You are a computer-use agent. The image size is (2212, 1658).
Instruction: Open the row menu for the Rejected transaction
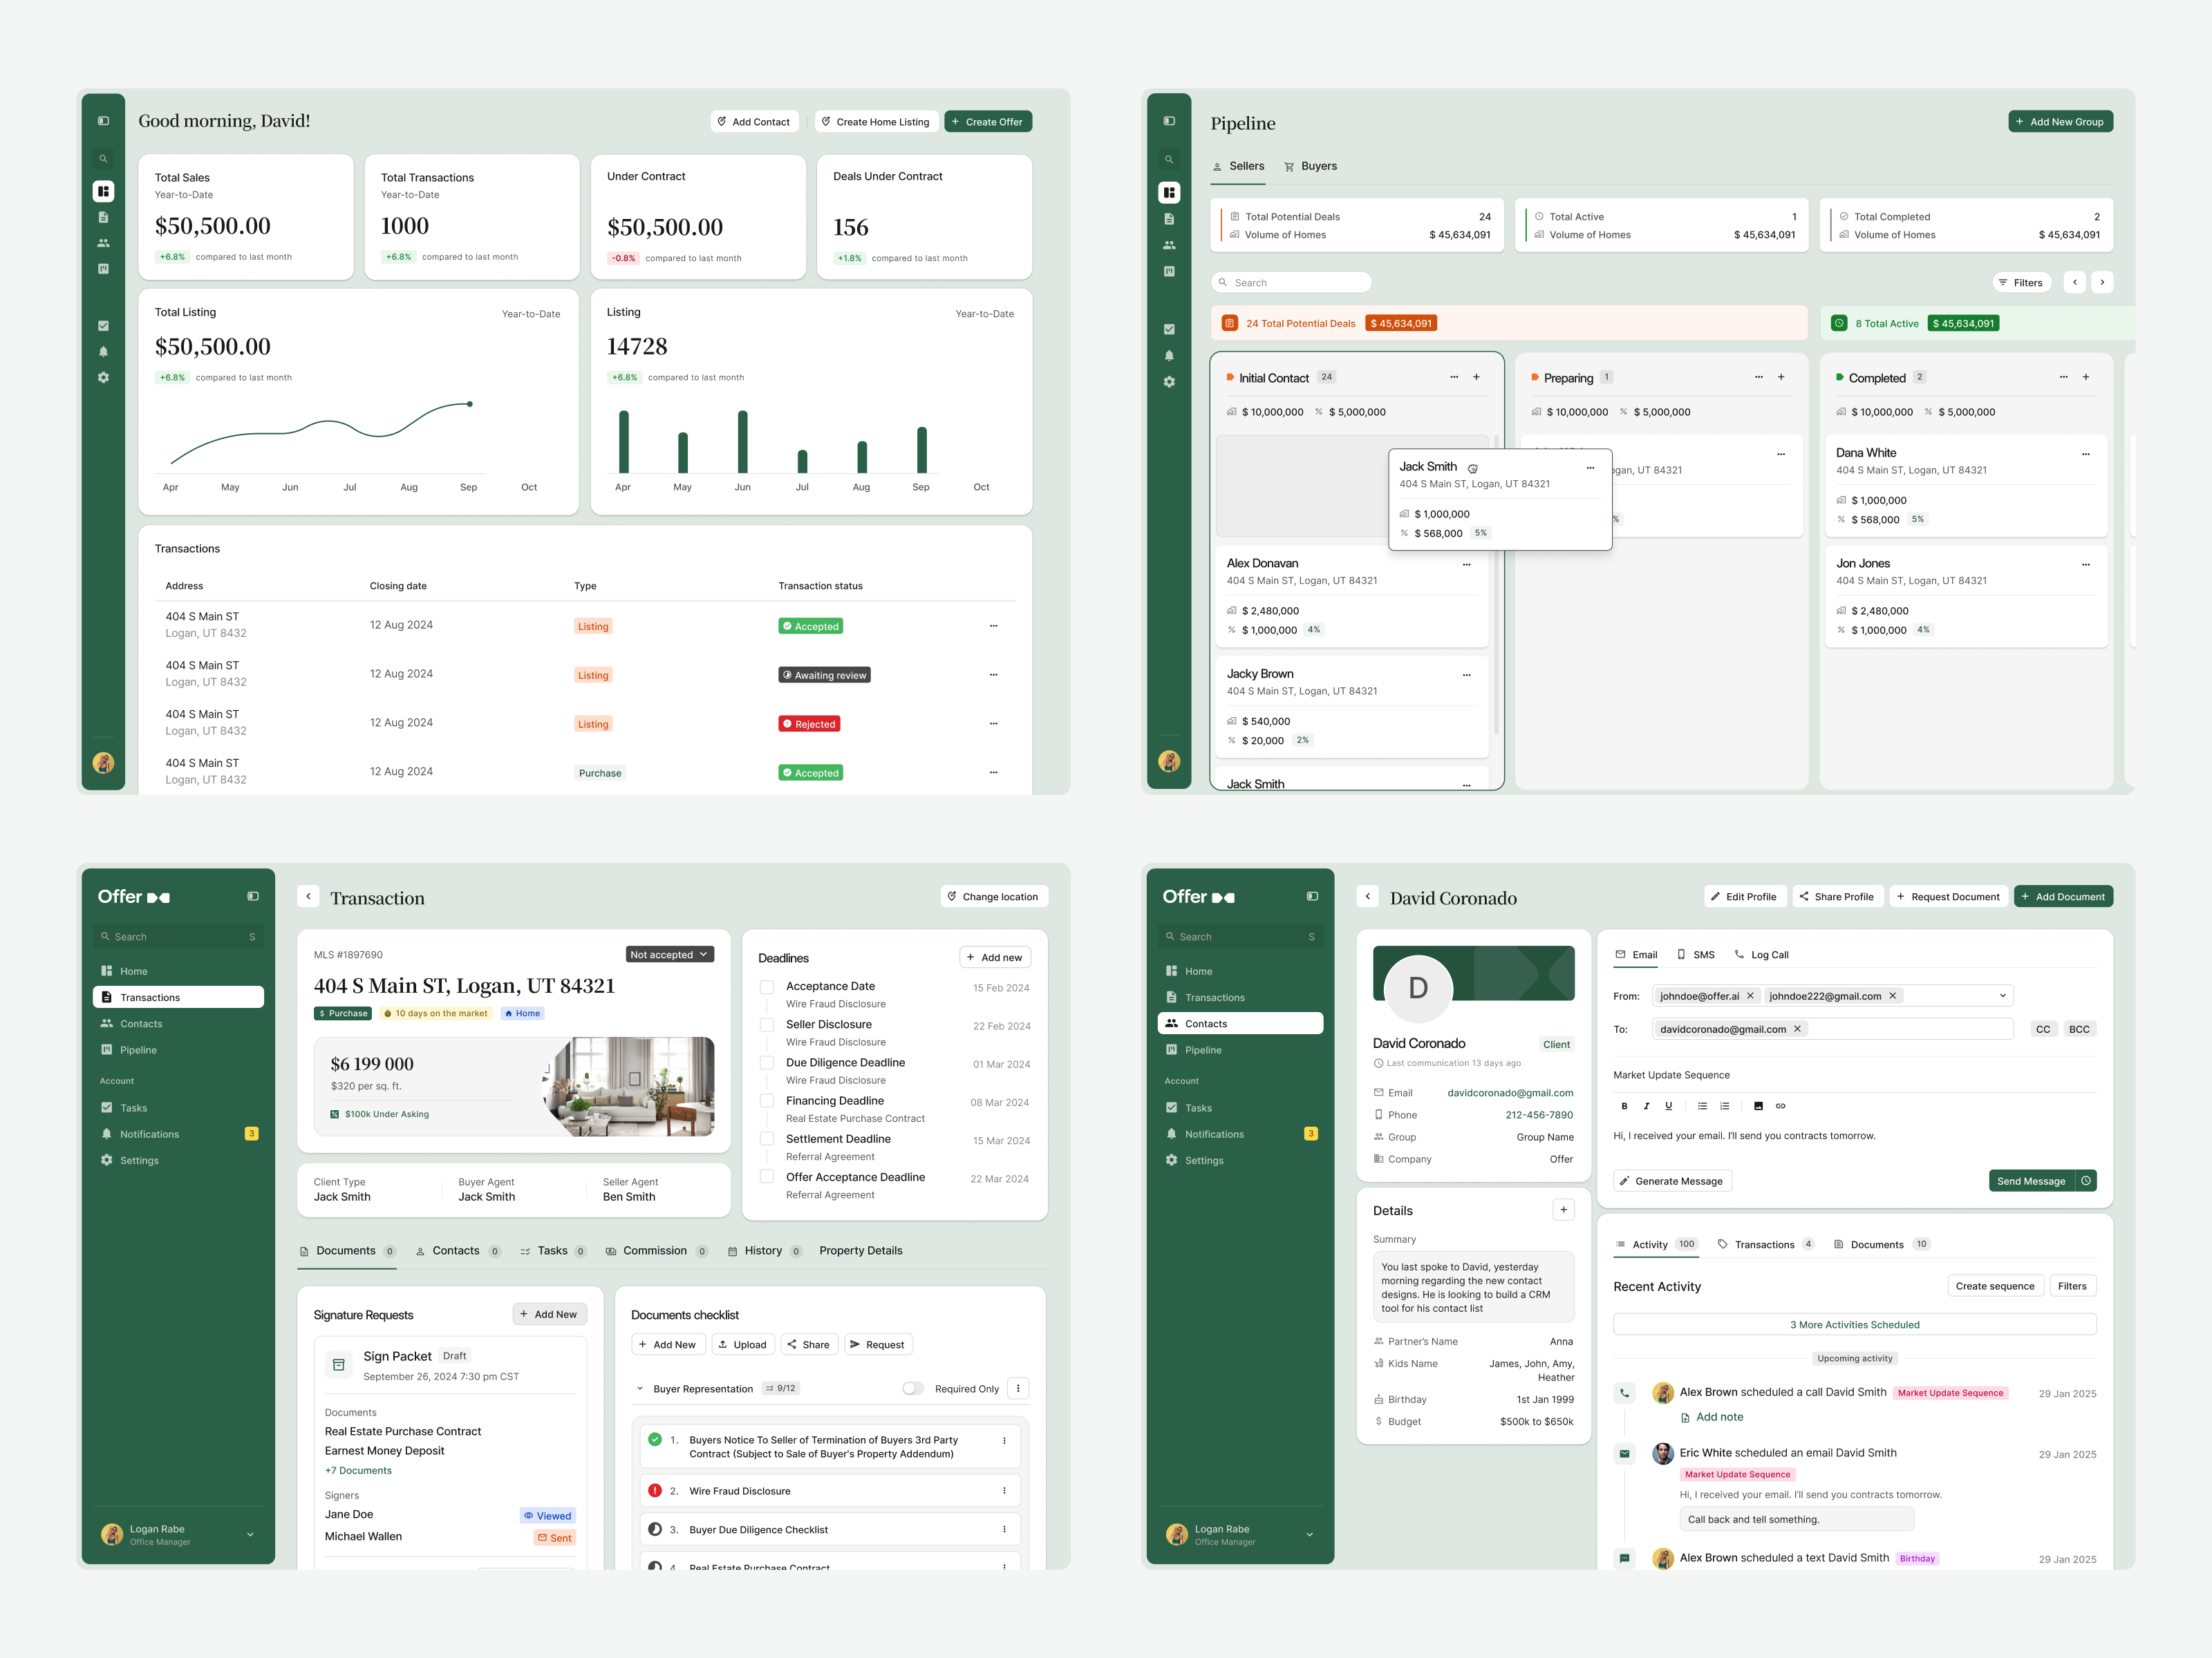coord(993,723)
